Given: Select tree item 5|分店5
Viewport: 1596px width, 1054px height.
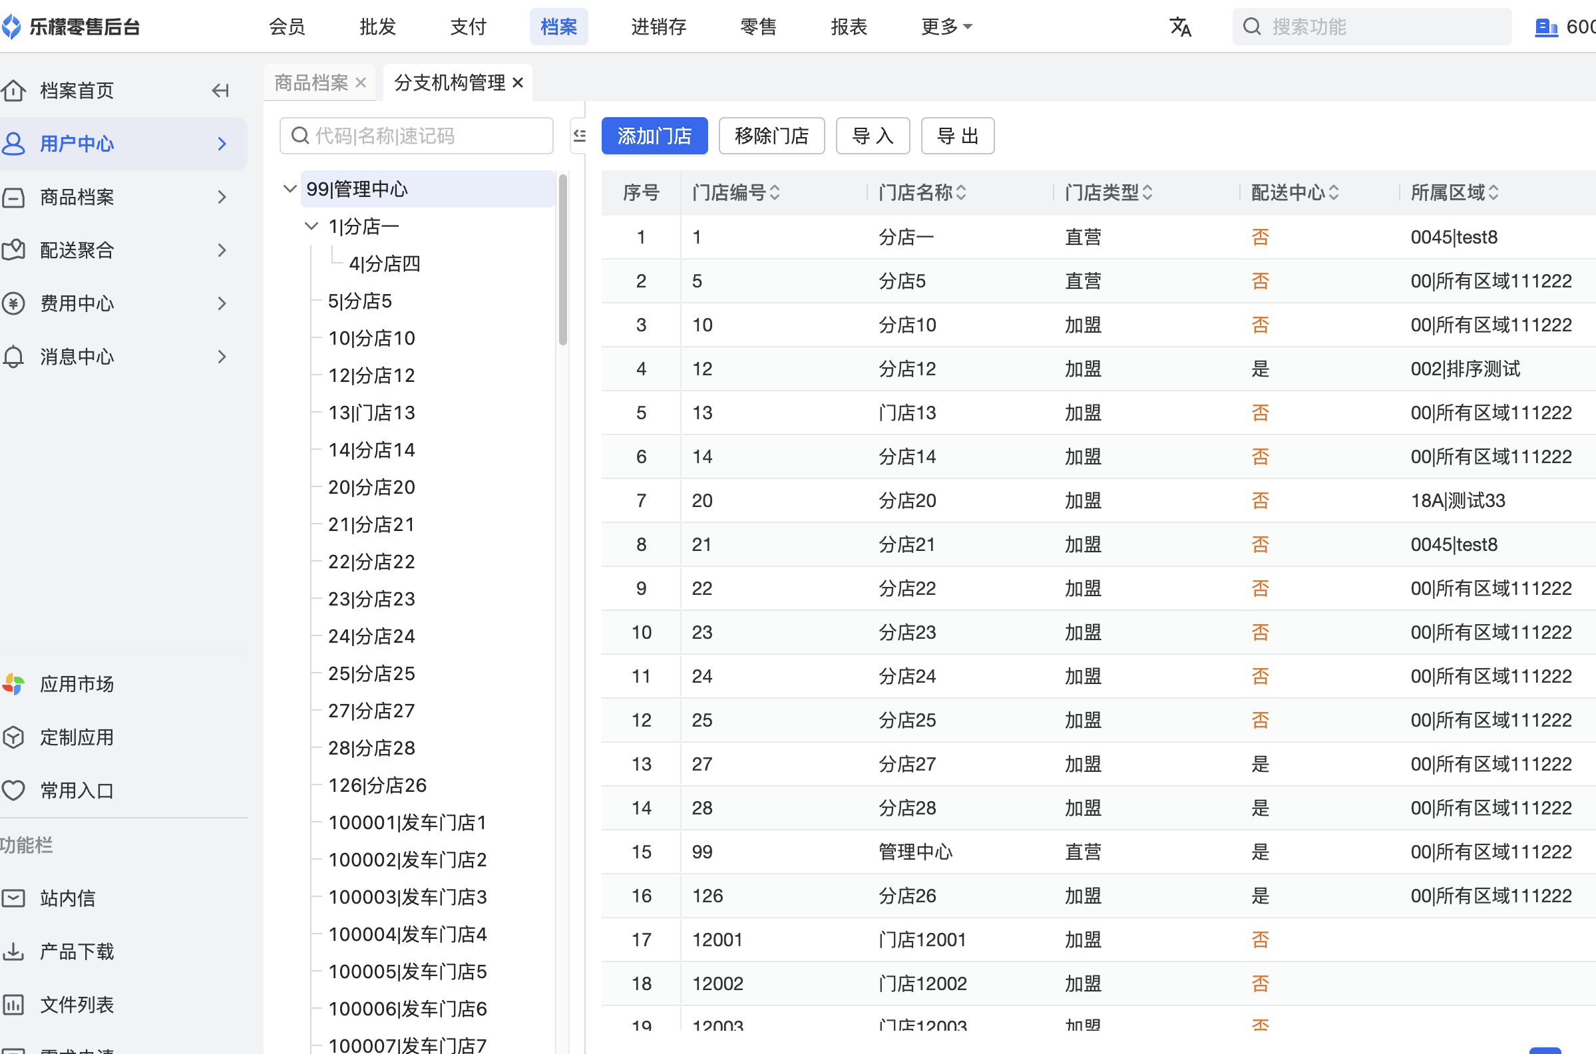Looking at the screenshot, I should pyautogui.click(x=359, y=301).
